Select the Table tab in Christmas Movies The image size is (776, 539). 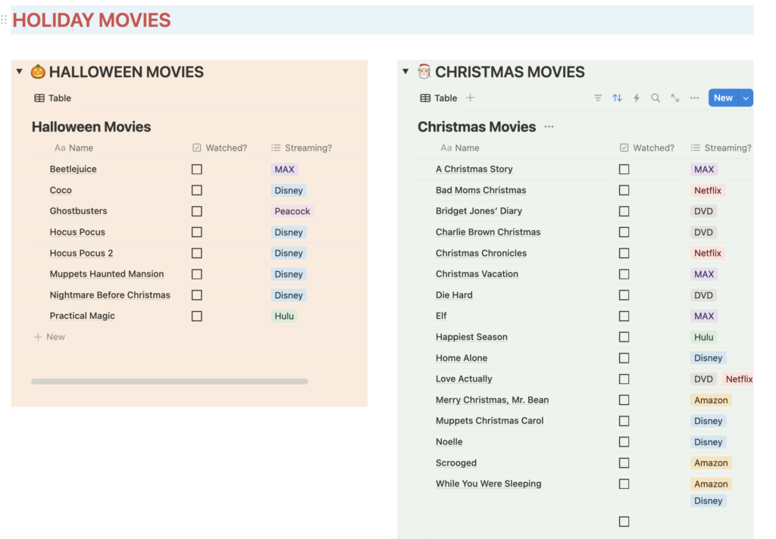[439, 98]
